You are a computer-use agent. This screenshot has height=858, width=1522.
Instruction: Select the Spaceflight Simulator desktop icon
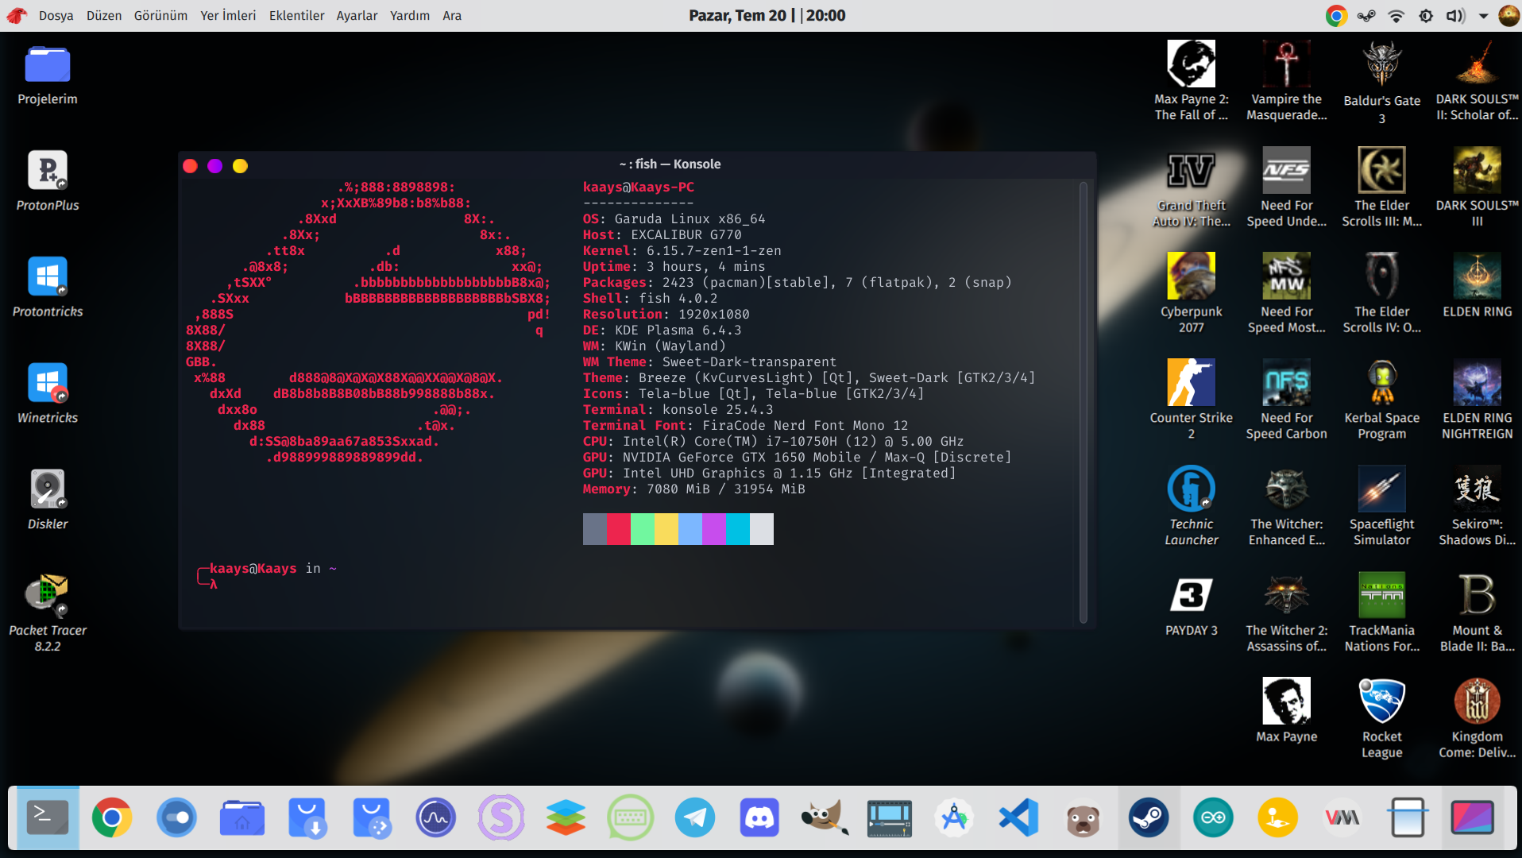pos(1382,507)
